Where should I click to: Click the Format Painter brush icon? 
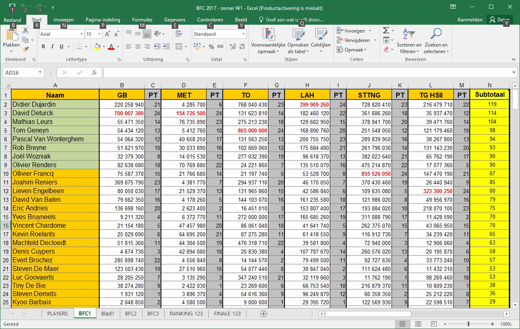click(26, 49)
